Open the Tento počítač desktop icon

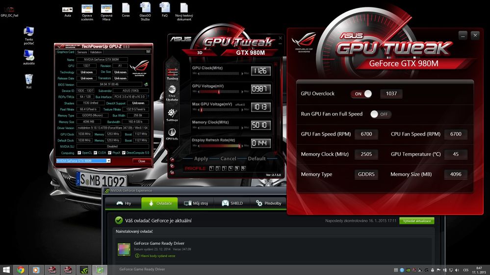pos(29,36)
